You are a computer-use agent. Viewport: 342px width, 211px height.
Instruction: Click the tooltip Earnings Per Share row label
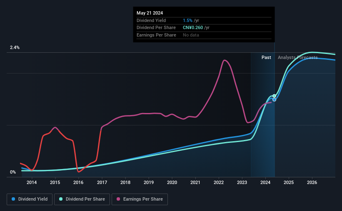pyautogui.click(x=156, y=35)
